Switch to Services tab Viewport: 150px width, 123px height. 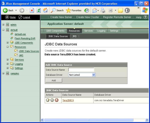(88, 31)
